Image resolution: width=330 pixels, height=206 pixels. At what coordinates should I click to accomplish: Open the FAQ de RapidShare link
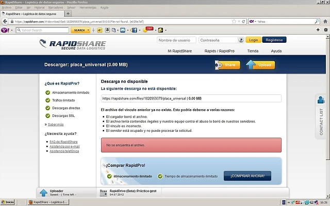[x=63, y=142]
